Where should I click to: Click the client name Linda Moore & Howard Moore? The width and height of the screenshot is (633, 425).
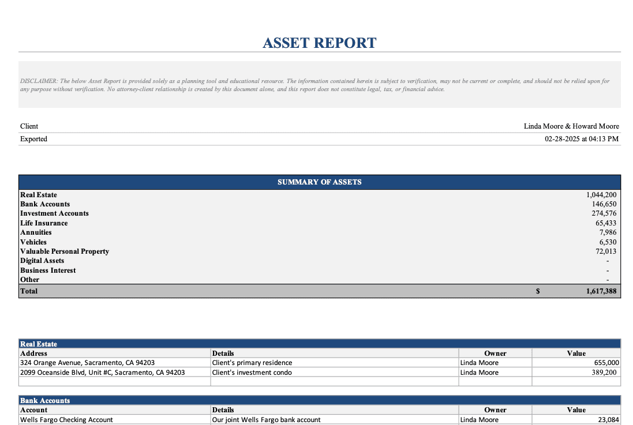click(571, 126)
